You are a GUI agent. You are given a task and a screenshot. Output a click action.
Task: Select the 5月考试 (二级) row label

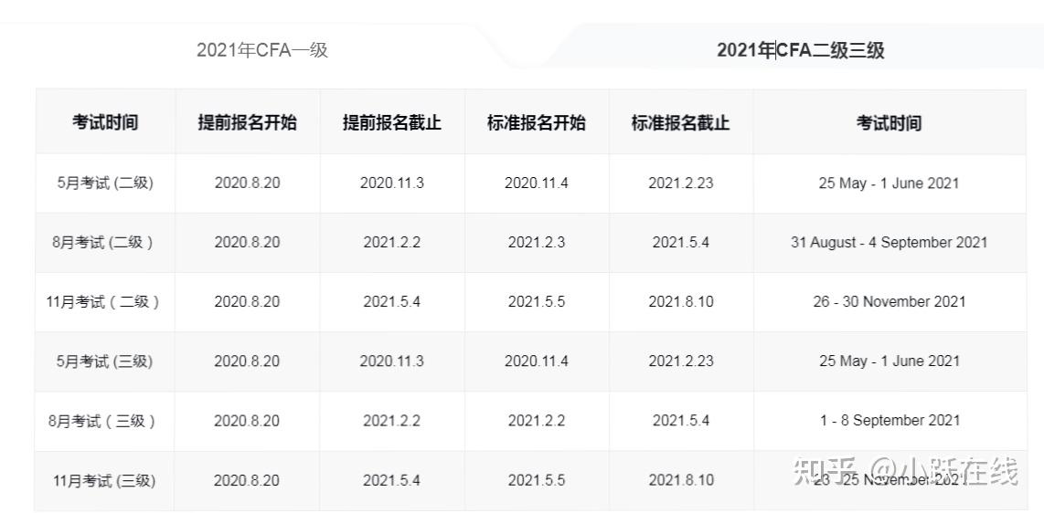(105, 183)
